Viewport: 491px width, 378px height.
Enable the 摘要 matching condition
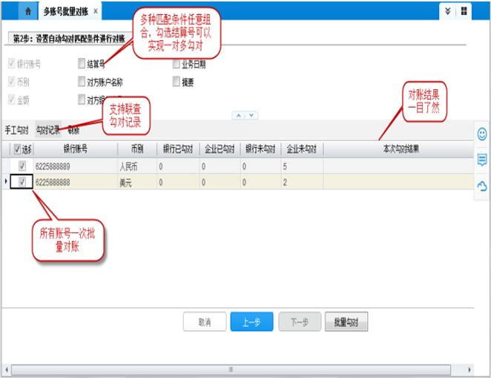coord(176,82)
